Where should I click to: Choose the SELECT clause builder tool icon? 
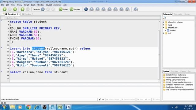coord(92,9)
